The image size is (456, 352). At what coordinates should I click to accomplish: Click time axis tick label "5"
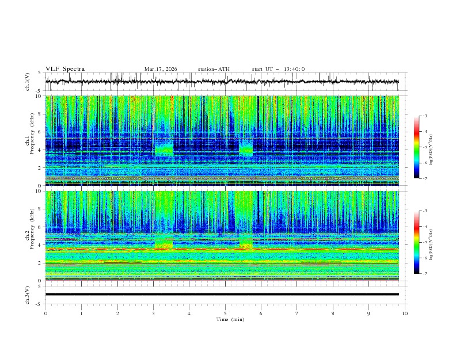coord(225,313)
